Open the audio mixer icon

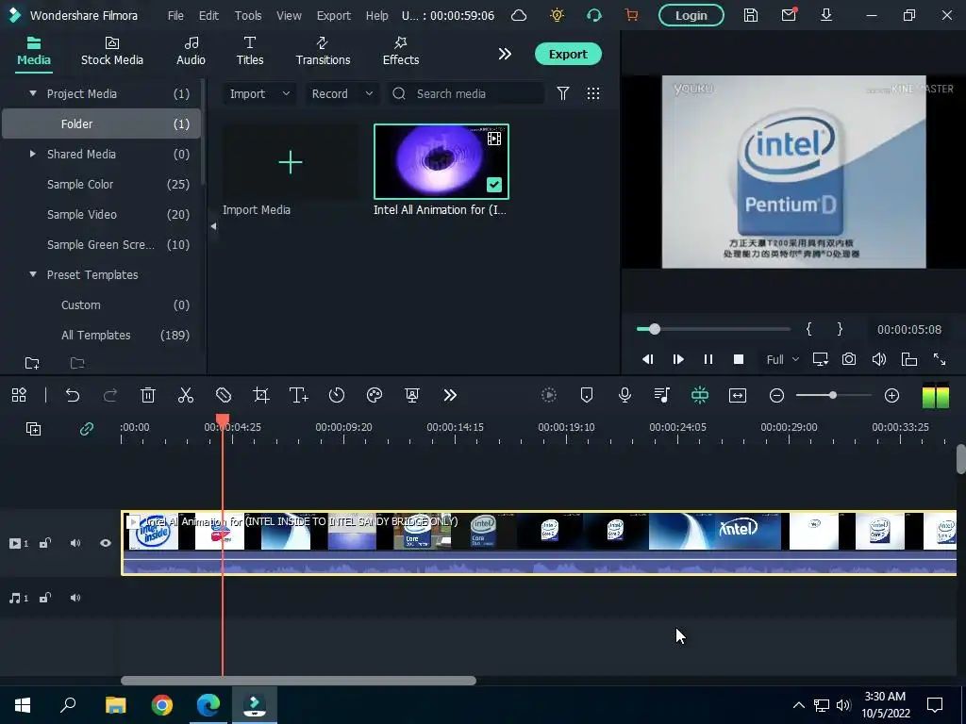(x=661, y=395)
